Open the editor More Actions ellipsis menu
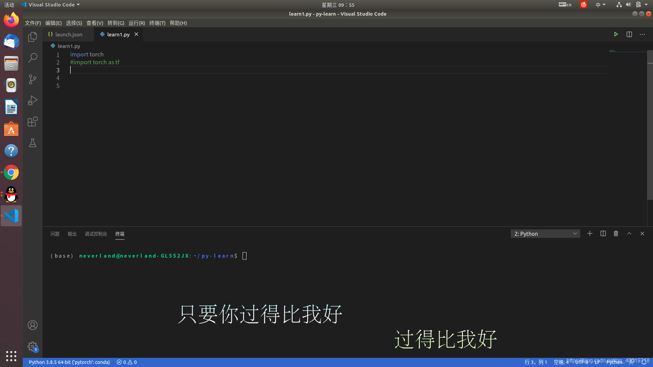The image size is (653, 367). click(642, 34)
